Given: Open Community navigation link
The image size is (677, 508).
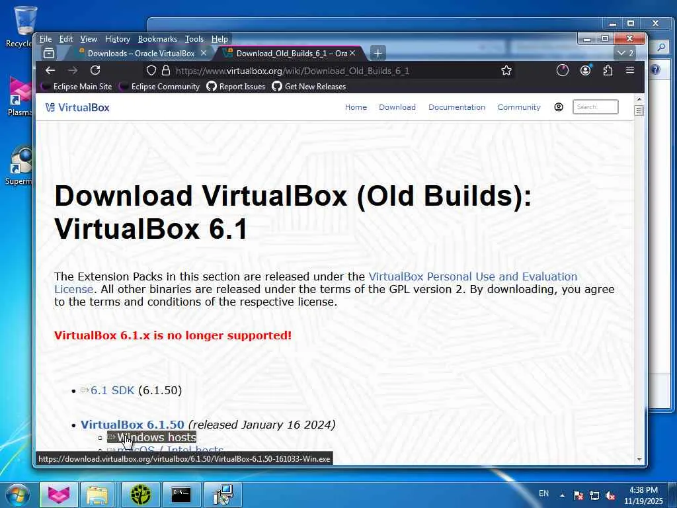Looking at the screenshot, I should 518,107.
